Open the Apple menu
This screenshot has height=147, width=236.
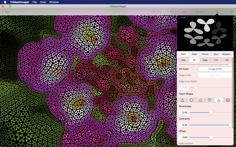coord(5,2)
